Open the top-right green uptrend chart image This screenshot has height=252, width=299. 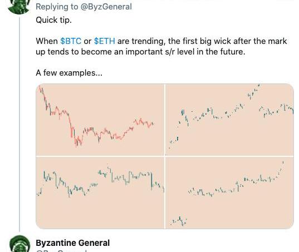(x=229, y=120)
